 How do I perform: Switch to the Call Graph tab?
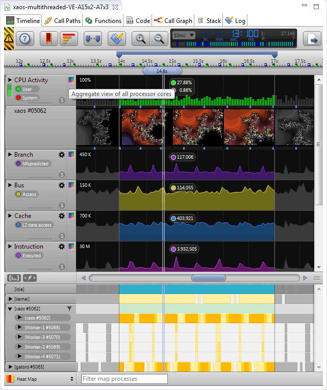coord(173,21)
